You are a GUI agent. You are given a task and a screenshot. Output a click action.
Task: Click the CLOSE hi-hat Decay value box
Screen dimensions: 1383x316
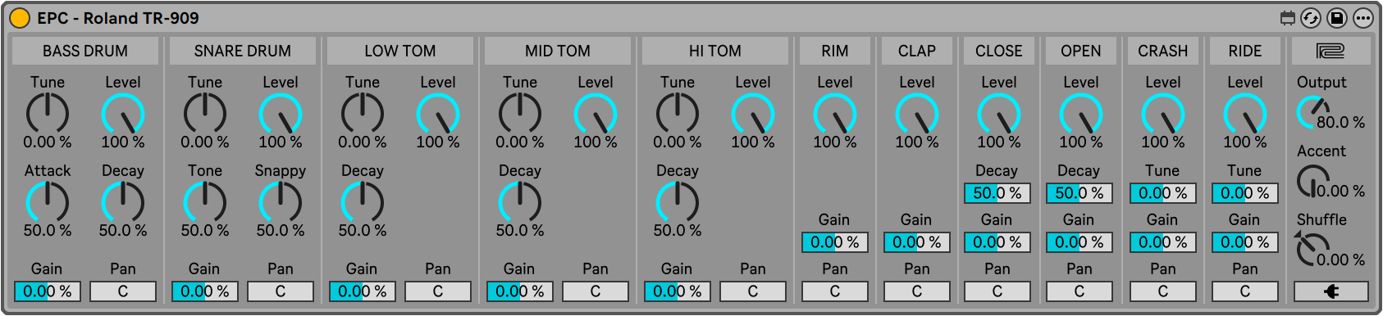click(997, 193)
